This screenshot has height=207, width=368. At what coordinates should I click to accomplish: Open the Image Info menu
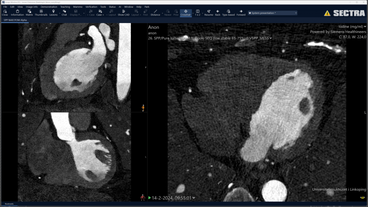pos(32,7)
